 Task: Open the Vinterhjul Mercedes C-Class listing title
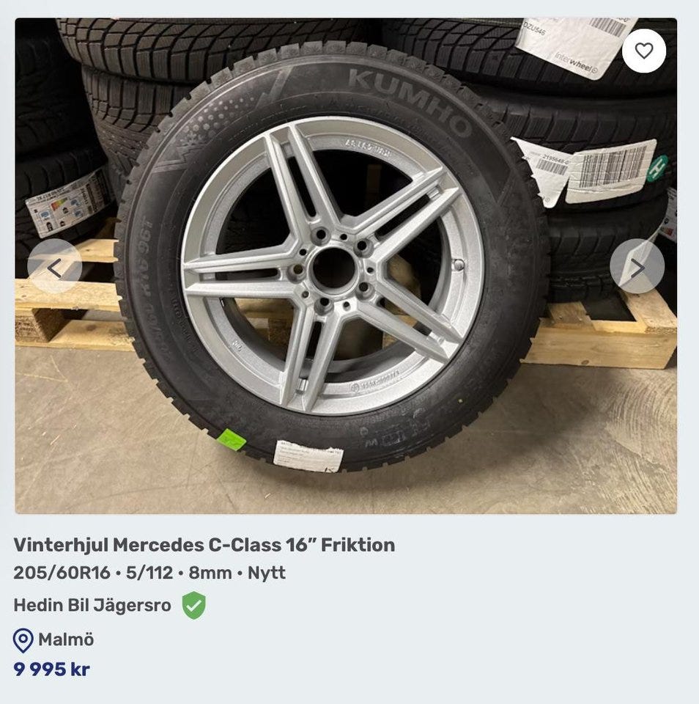coord(204,545)
